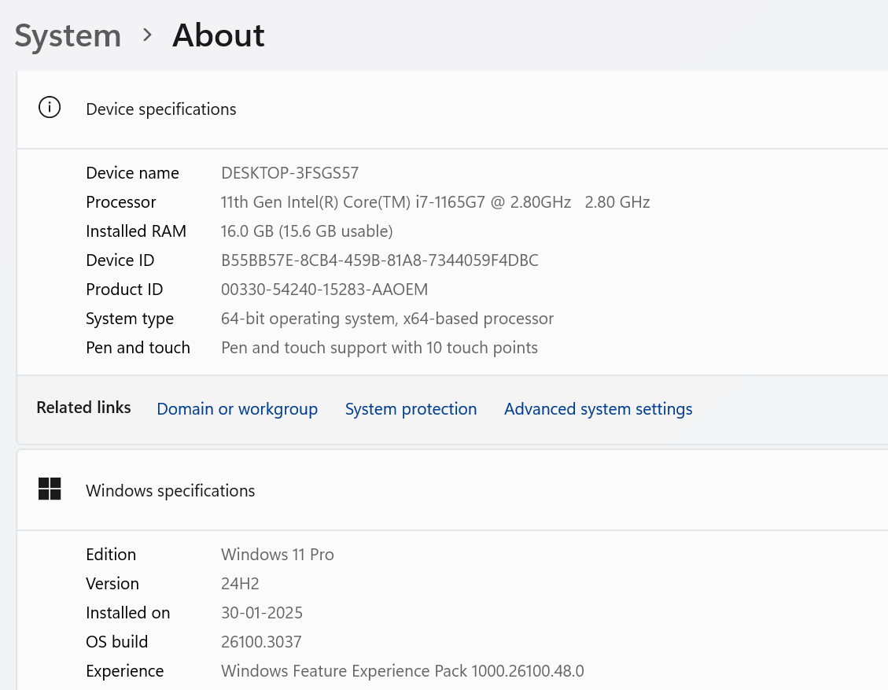Click the Processor label

[x=120, y=202]
